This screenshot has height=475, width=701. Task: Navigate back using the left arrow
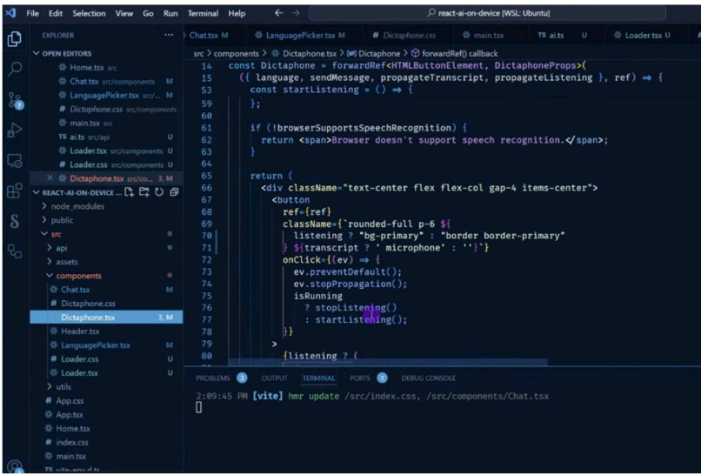coord(279,13)
